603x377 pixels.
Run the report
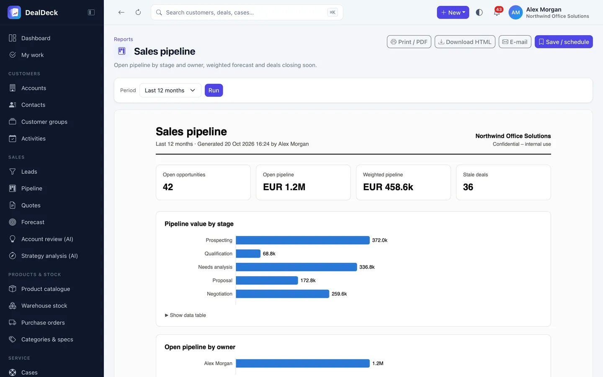pyautogui.click(x=214, y=90)
